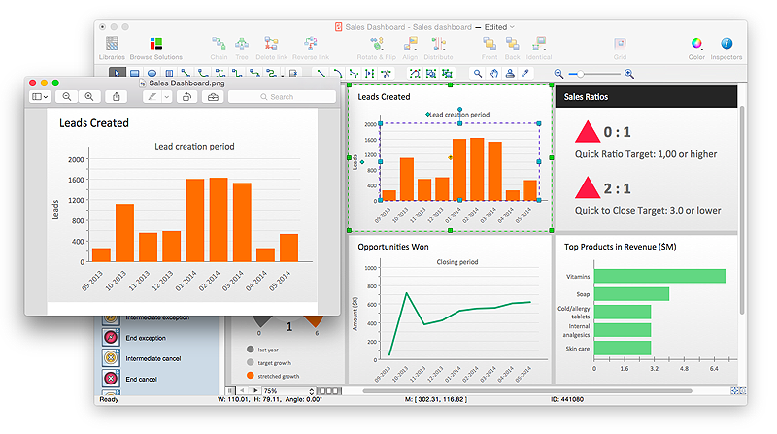
Task: Click the zoom in magnifier beside slider
Action: pos(629,74)
